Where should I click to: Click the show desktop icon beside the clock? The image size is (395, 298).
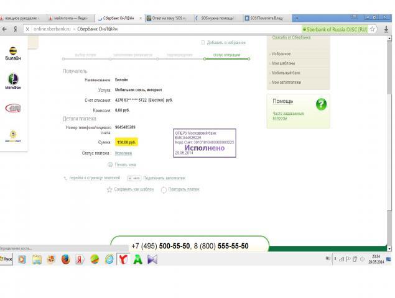(x=389, y=259)
